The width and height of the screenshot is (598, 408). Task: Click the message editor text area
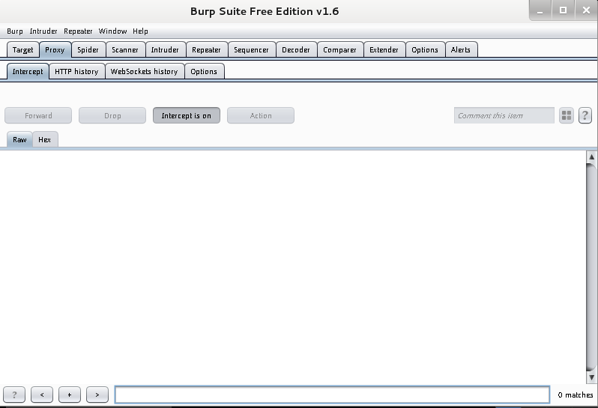pos(292,267)
